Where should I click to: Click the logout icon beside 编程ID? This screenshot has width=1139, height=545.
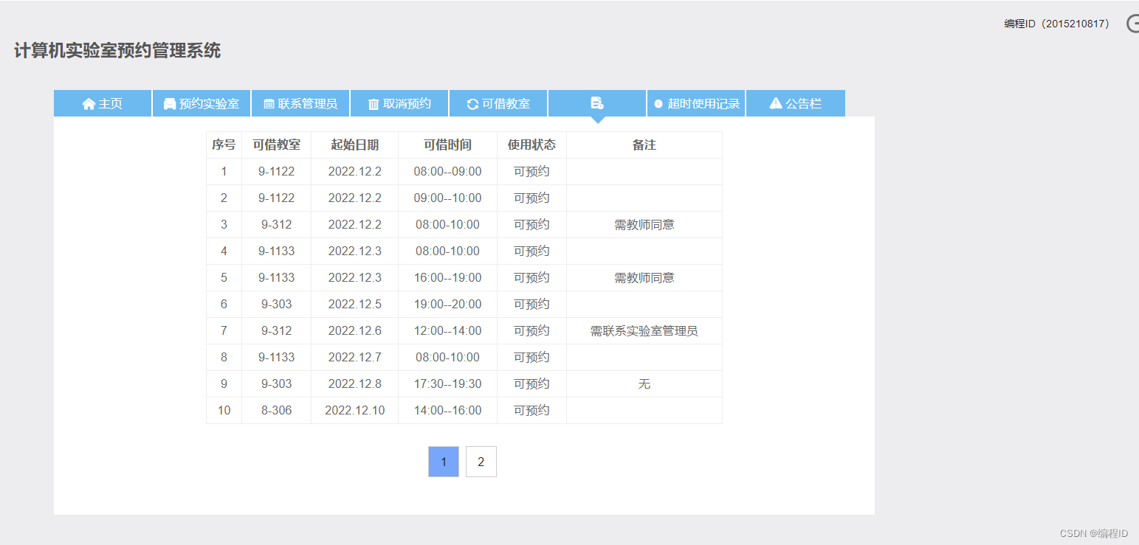pyautogui.click(x=1133, y=24)
